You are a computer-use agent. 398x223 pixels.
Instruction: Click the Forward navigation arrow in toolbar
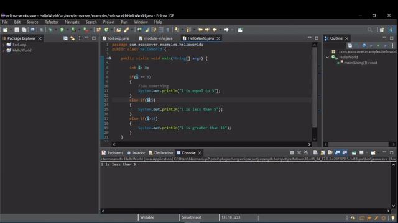coord(226,30)
